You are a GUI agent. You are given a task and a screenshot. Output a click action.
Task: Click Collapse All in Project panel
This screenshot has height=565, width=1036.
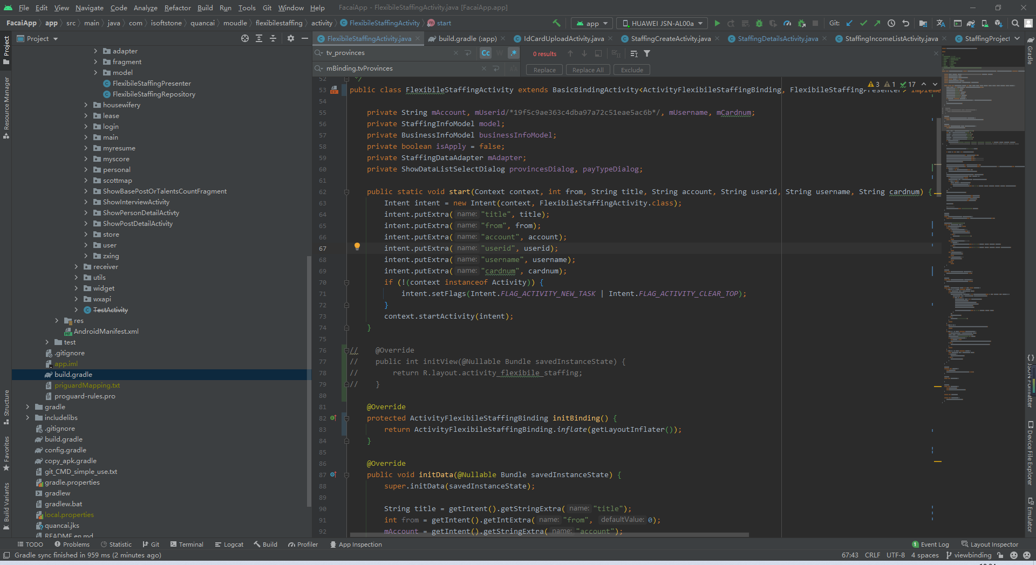[x=273, y=38]
